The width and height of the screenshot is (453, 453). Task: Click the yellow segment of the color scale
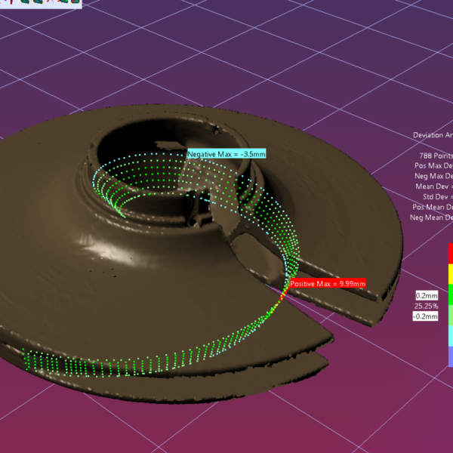pyautogui.click(x=450, y=272)
